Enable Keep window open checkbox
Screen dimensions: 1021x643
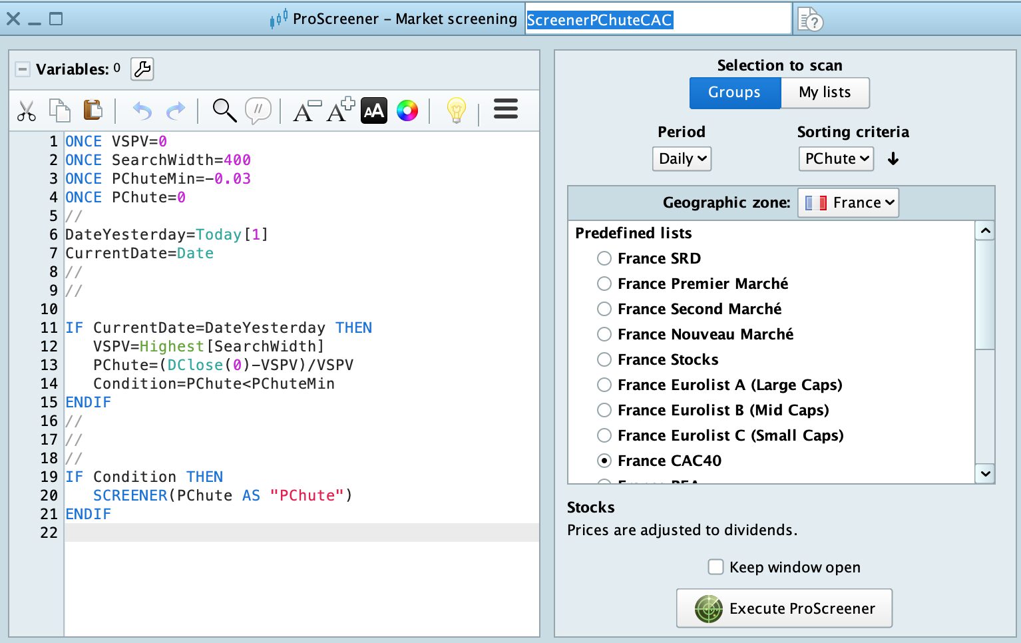tap(715, 567)
